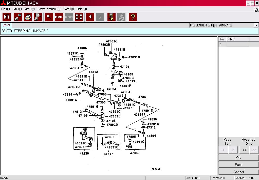Click the printer icon in toolbar
The image size is (259, 180).
pos(28,17)
